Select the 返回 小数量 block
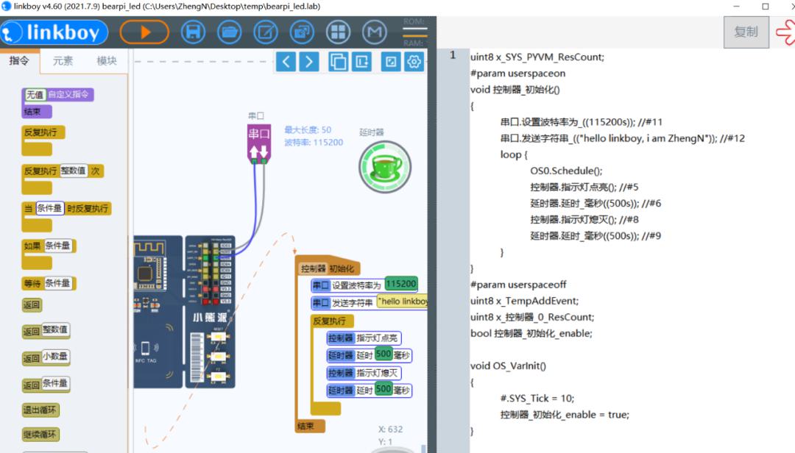The height and width of the screenshot is (453, 795). (46, 357)
